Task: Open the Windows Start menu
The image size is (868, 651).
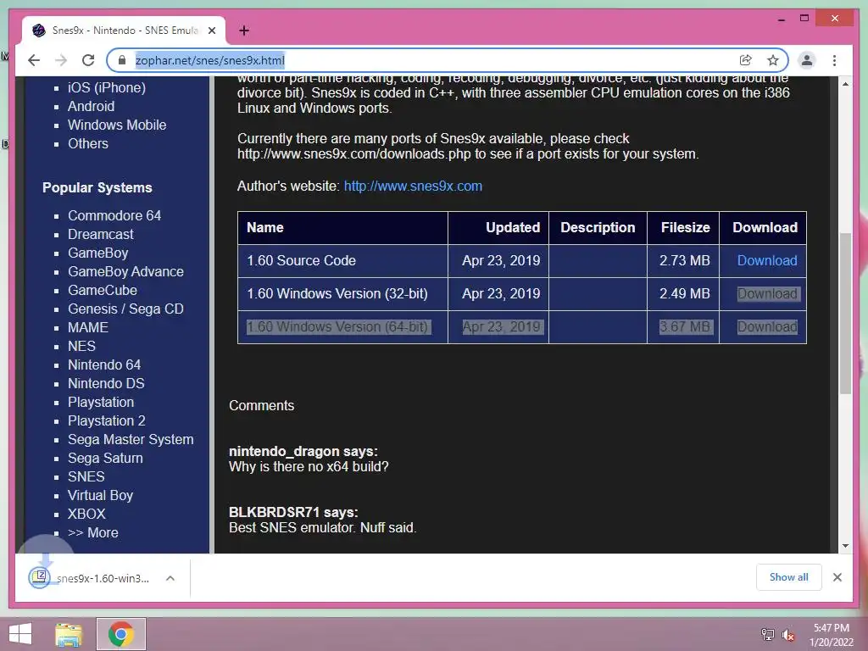Action: pyautogui.click(x=20, y=634)
